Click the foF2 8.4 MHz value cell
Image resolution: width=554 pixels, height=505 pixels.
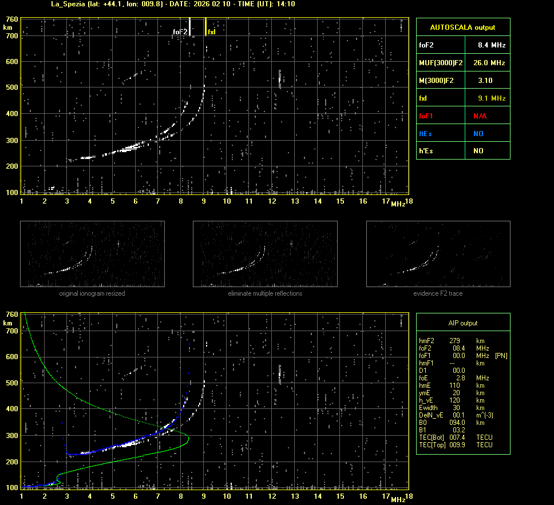tap(491, 45)
